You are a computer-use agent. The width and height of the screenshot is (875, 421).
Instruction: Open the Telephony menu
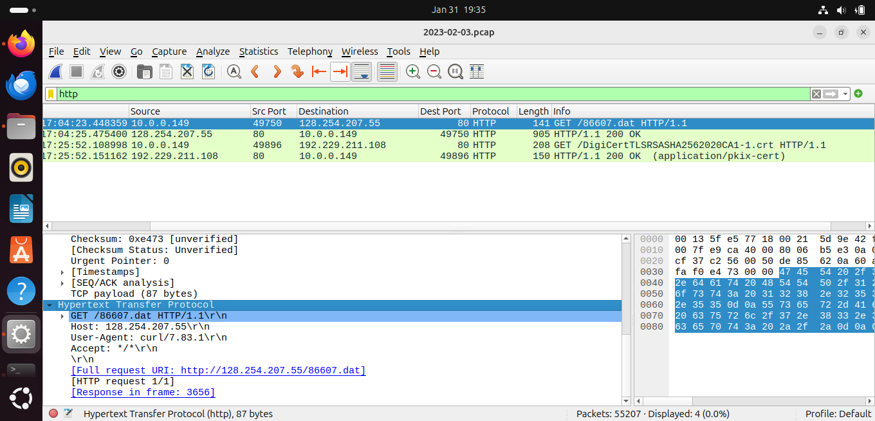click(x=310, y=51)
